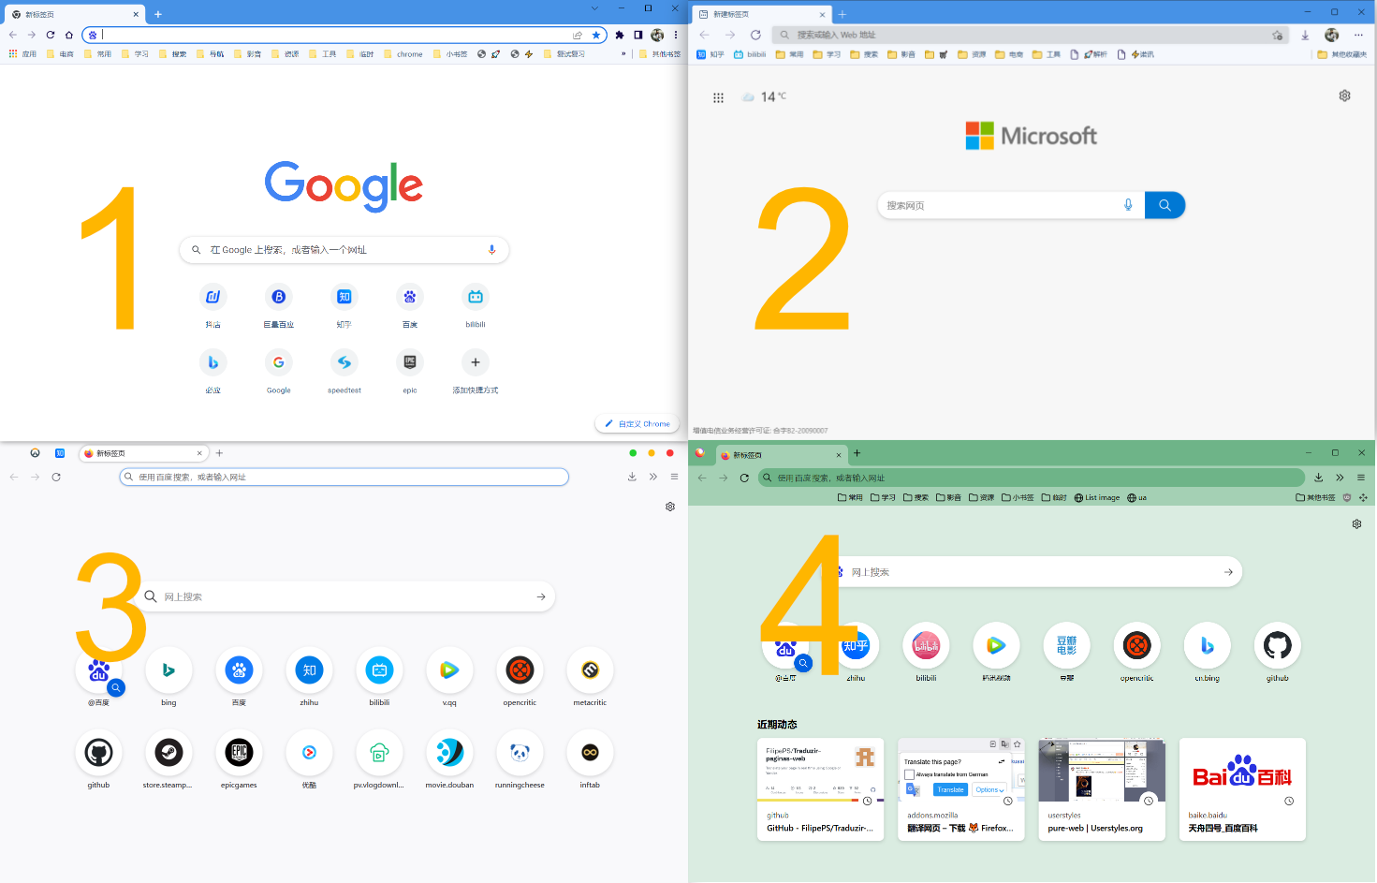Reload page in bottom-left Firefox window

coord(56,477)
